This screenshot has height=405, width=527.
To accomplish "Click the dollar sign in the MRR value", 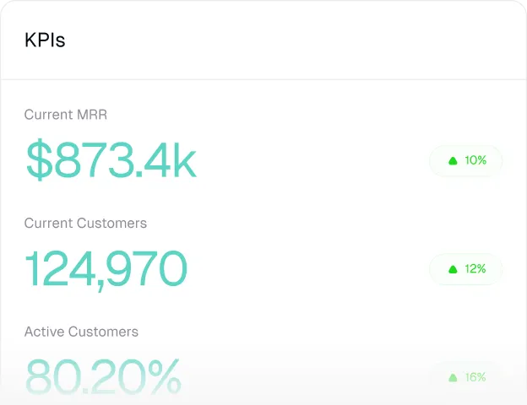I will click(39, 160).
